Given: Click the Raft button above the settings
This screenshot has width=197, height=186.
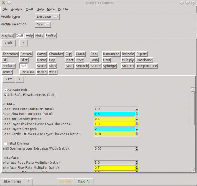Looking at the screenshot, I should point(9,79).
